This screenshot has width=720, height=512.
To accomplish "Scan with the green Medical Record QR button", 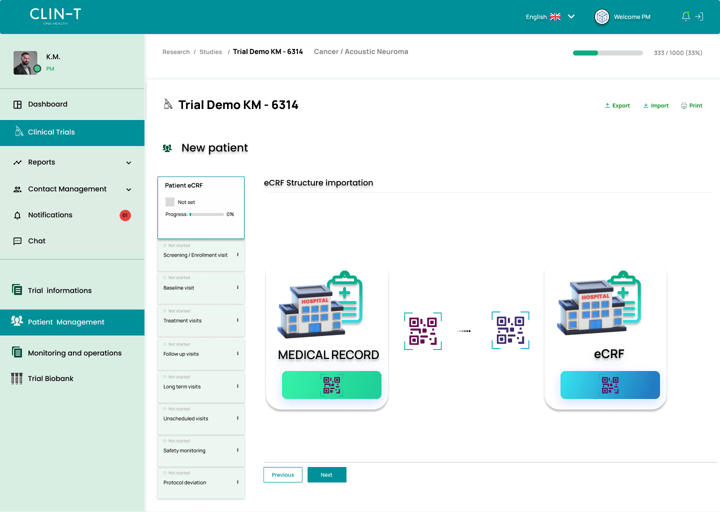I will click(x=331, y=385).
